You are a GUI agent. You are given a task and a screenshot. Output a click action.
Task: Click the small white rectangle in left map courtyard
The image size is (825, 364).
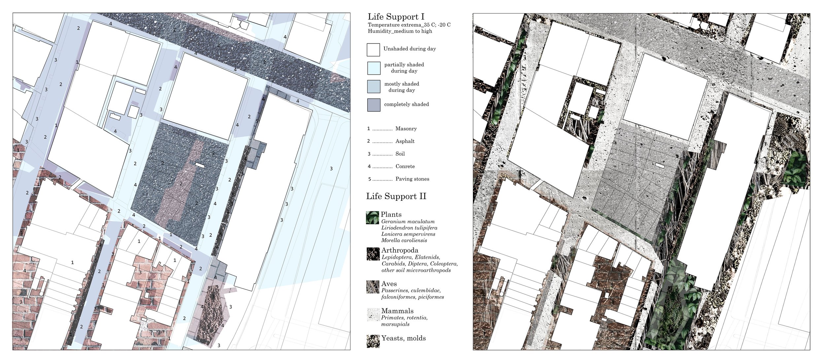(x=200, y=165)
